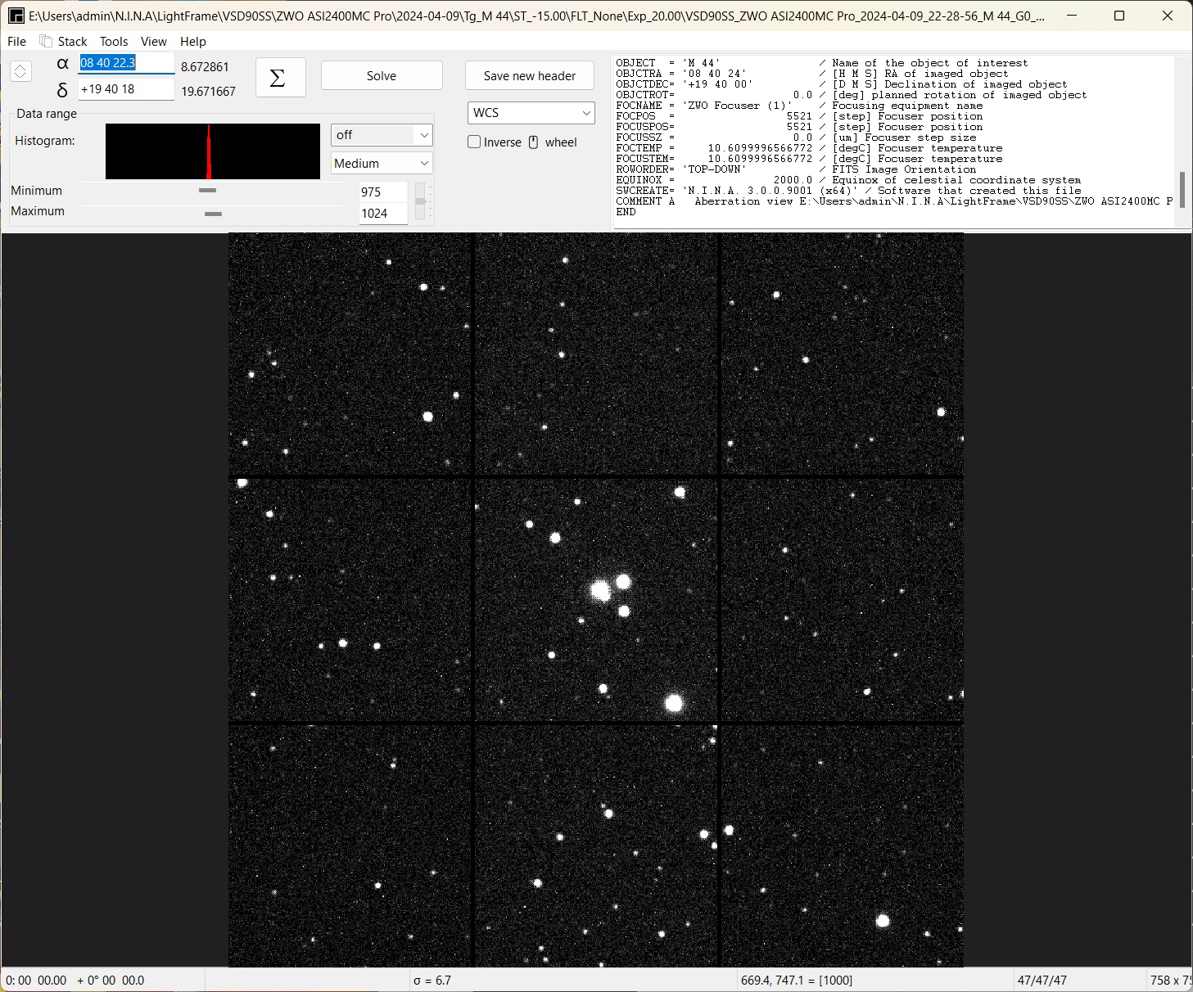This screenshot has height=992, width=1193.
Task: Click the decimal declination value 19.671667
Action: [x=208, y=92]
